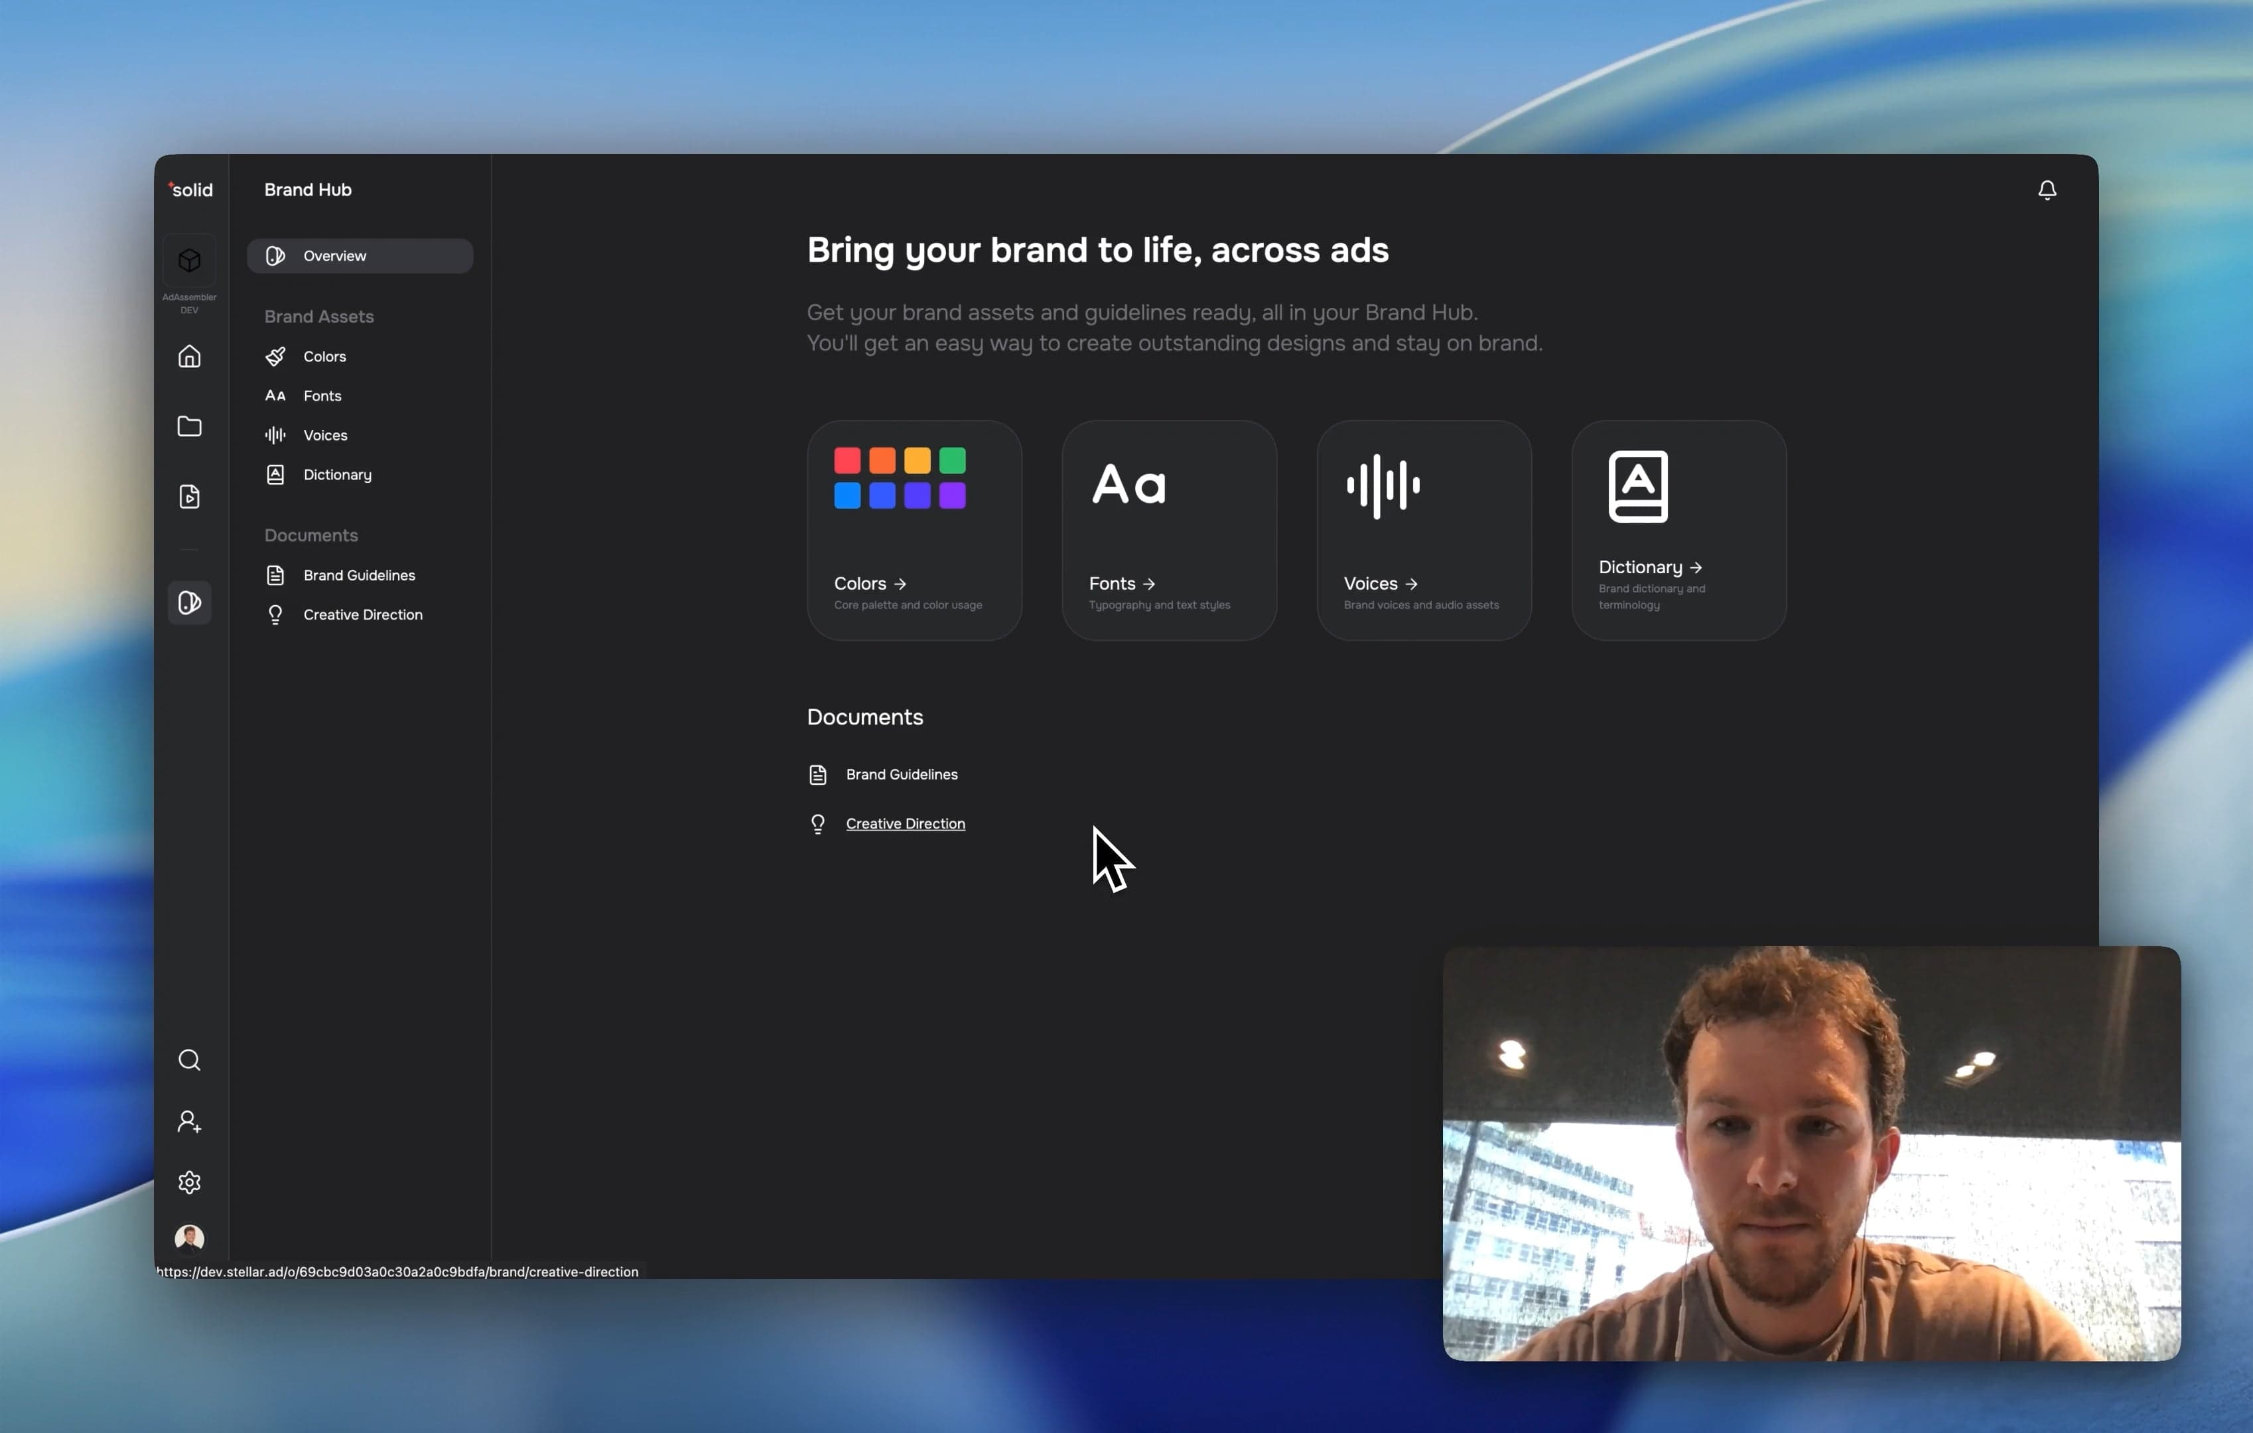Open Colors in the Brand Assets menu

(x=324, y=356)
